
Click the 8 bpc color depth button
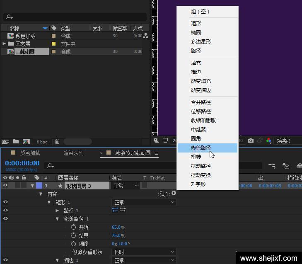(x=42, y=142)
